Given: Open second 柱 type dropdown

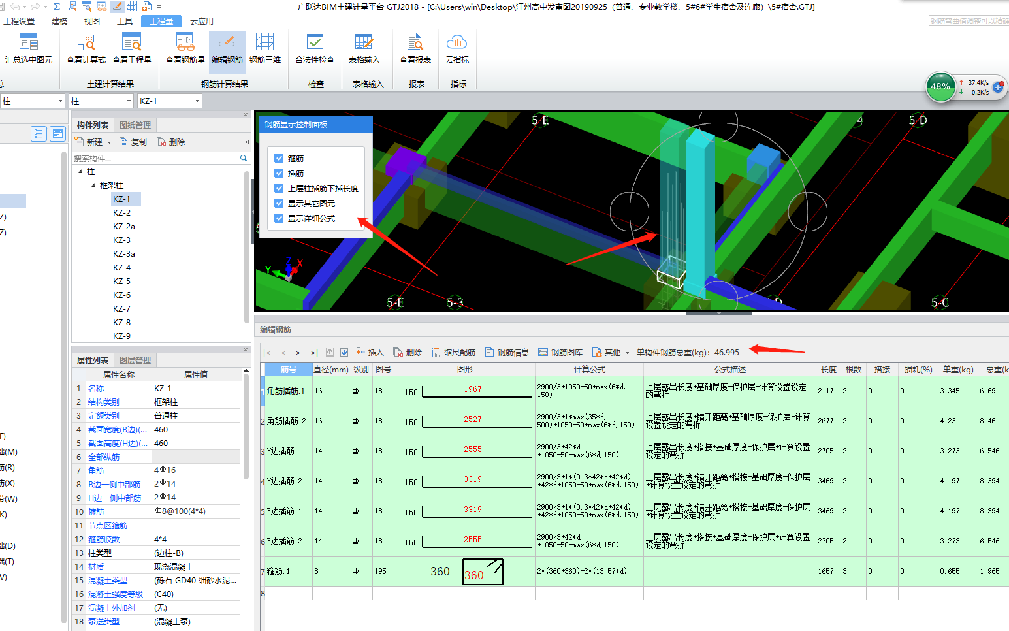Looking at the screenshot, I should pos(129,101).
